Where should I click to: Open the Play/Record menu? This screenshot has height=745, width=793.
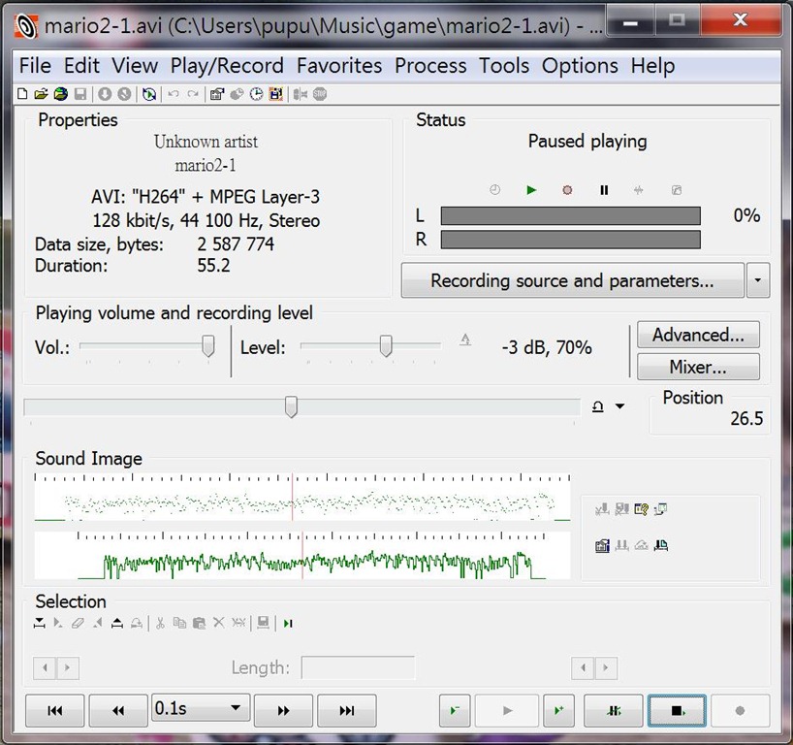coord(227,66)
